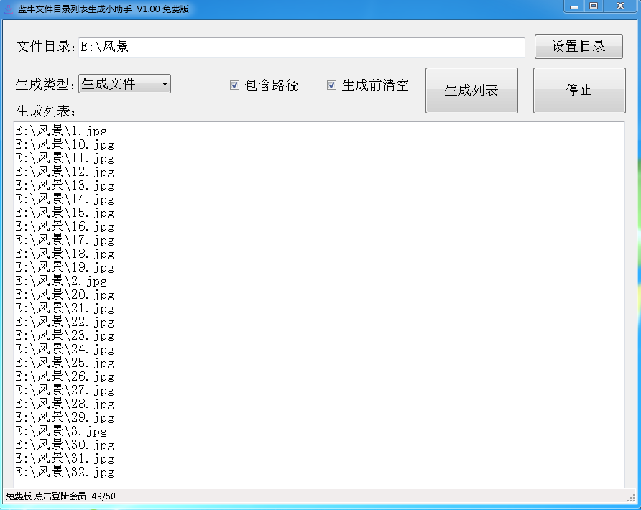The height and width of the screenshot is (510, 641).
Task: Click the list entry E:\风景\15.jpg
Action: pos(65,213)
